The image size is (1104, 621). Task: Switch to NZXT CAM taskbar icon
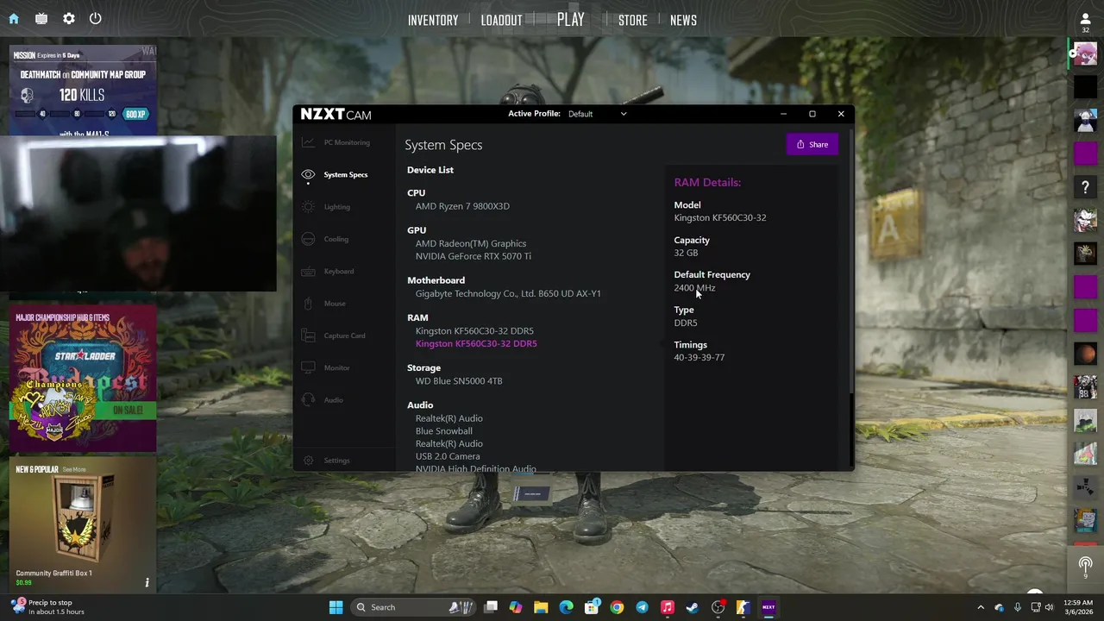pyautogui.click(x=768, y=607)
